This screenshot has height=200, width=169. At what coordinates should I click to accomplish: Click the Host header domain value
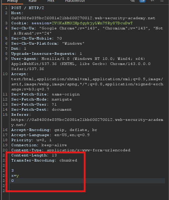click(x=83, y=18)
